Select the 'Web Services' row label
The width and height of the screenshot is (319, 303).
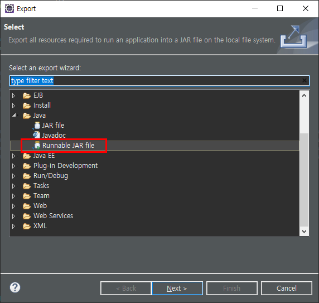pos(54,216)
